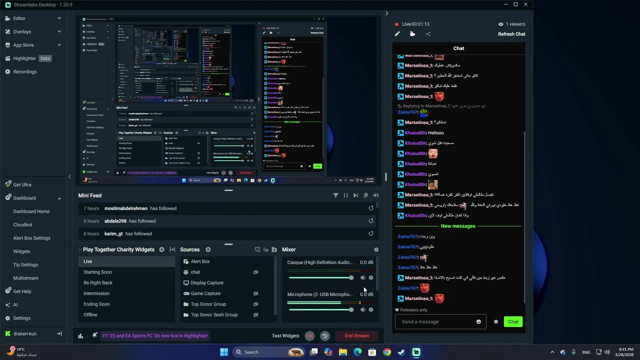Viewport: 640px width, 360px height.
Task: Show the hidden Top Donor Group
Action: [255, 304]
